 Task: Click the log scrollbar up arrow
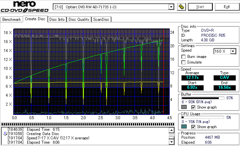(171, 130)
